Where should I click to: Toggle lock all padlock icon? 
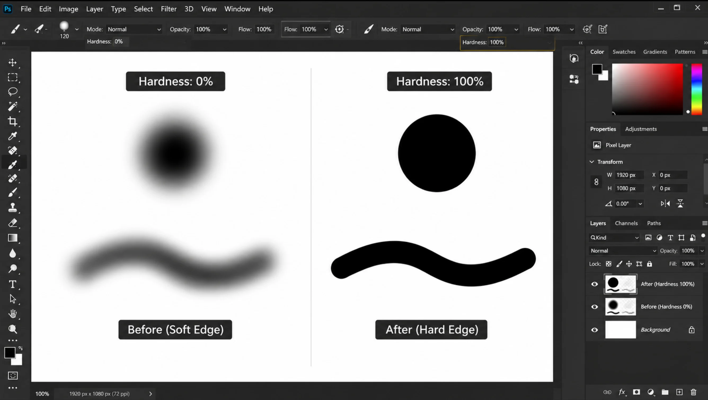tap(649, 264)
